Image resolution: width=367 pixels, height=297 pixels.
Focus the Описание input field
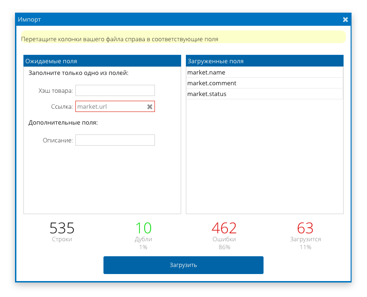115,140
